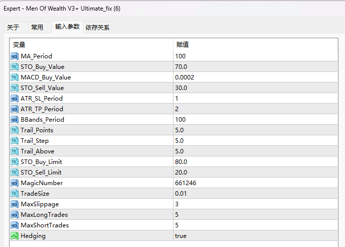Open the 常用 tab
The image size is (345, 247).
pos(37,28)
